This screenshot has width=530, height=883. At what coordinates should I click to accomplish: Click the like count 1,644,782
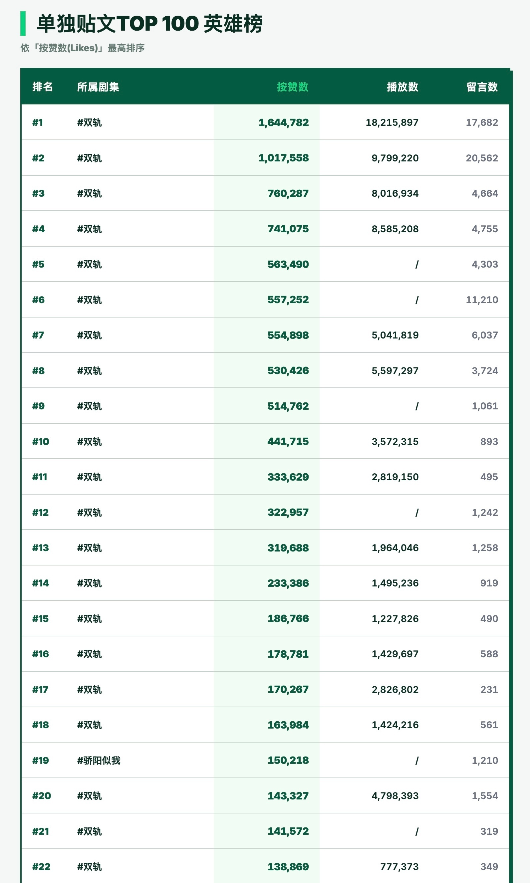(284, 122)
